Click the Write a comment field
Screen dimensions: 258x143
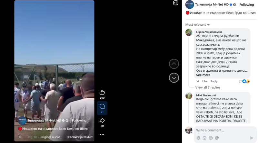[225, 130]
